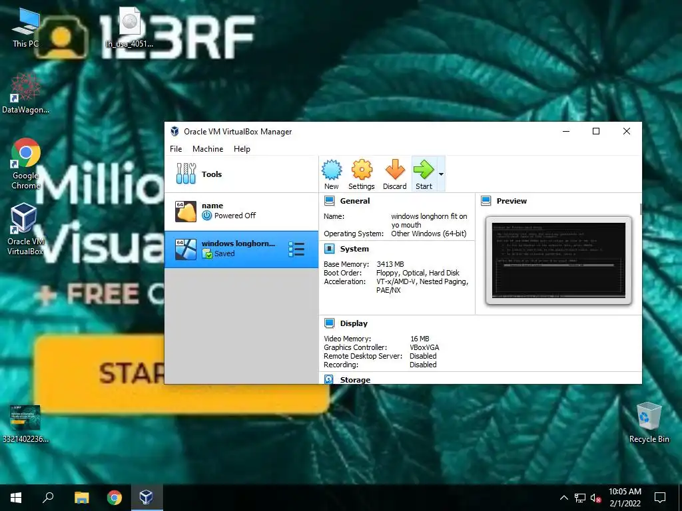Click the System section chip icon
Screen dimensions: 682x511
coord(330,249)
